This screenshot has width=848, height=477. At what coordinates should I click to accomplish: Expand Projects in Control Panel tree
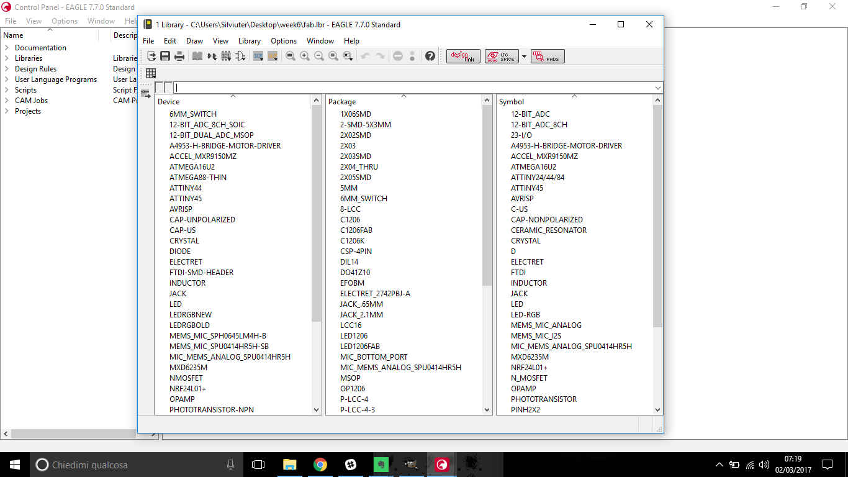click(7, 111)
